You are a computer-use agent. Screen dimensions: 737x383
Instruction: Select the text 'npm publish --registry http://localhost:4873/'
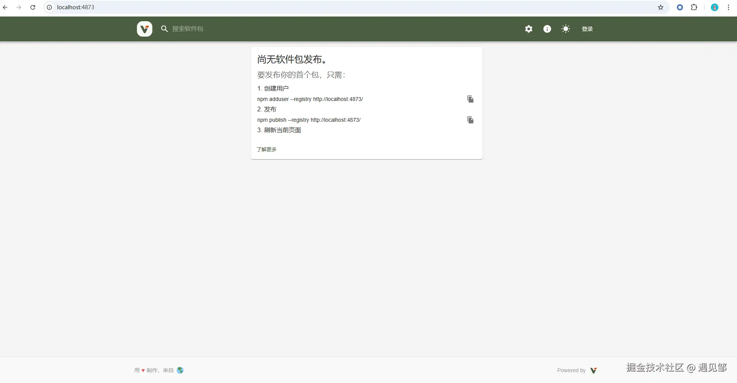click(x=309, y=120)
